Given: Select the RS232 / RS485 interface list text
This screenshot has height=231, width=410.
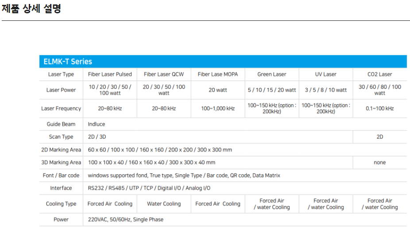Looking at the screenshot, I should coord(149,188).
